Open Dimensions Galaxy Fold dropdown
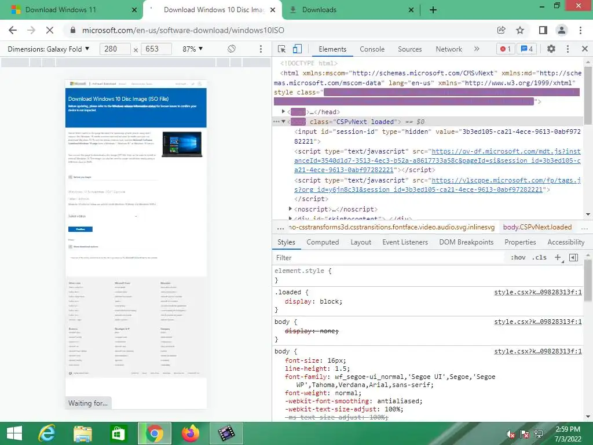This screenshot has width=593, height=445. pyautogui.click(x=49, y=49)
